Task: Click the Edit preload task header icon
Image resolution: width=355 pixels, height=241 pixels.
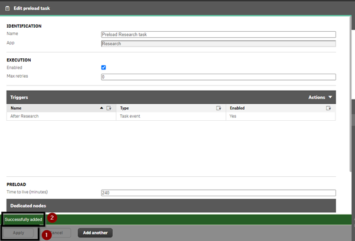Action: coord(8,8)
